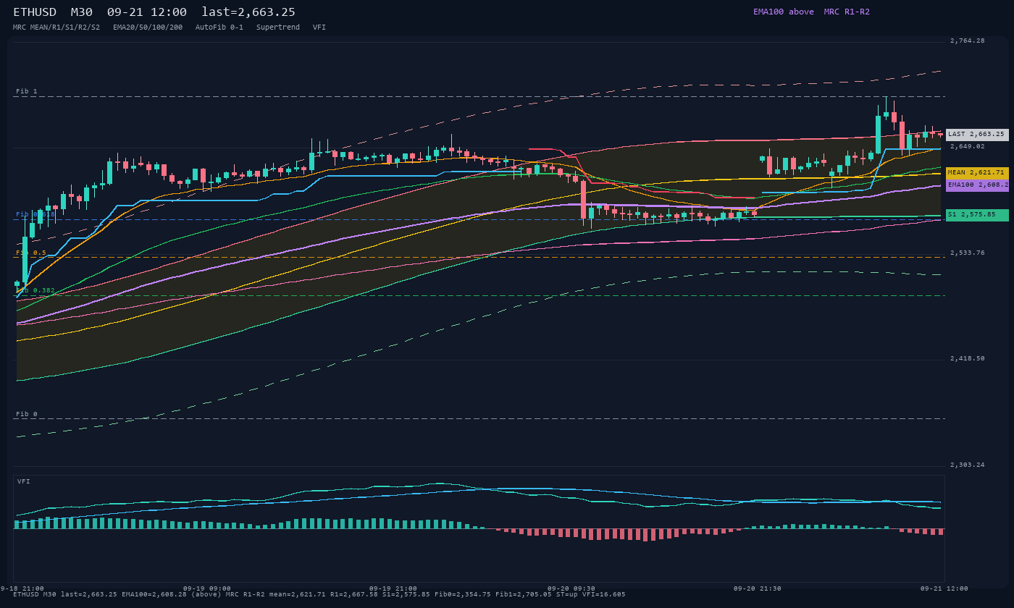This screenshot has width=1014, height=608.
Task: Click the ETHUSD symbol in the chart title
Action: coord(35,12)
